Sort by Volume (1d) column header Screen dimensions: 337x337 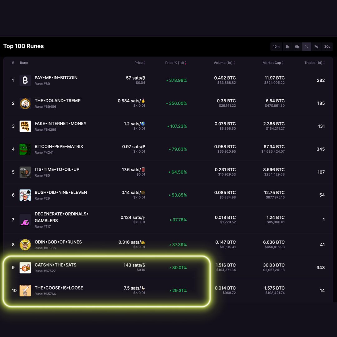point(224,63)
